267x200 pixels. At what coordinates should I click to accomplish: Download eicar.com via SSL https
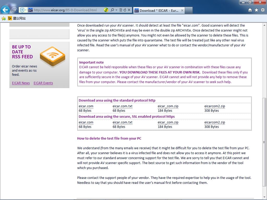(x=86, y=122)
